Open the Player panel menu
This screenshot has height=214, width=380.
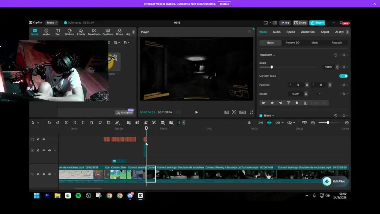249,32
